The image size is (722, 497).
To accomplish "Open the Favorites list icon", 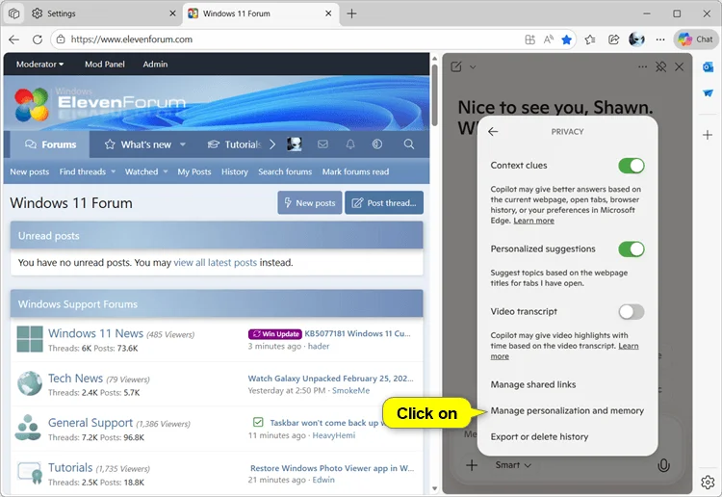I will [590, 39].
